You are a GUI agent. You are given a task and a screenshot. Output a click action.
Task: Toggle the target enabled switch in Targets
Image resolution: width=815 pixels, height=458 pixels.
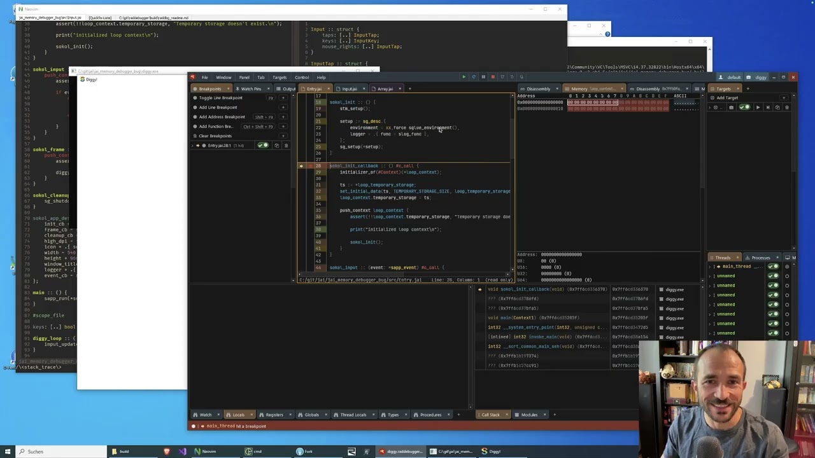[x=744, y=108]
